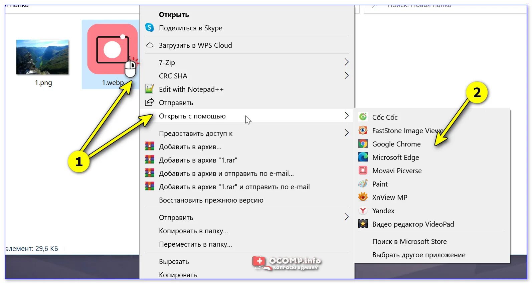Screen dimensions: 532x284
Task: Click the Notepad++ icon in menu
Action: point(150,89)
